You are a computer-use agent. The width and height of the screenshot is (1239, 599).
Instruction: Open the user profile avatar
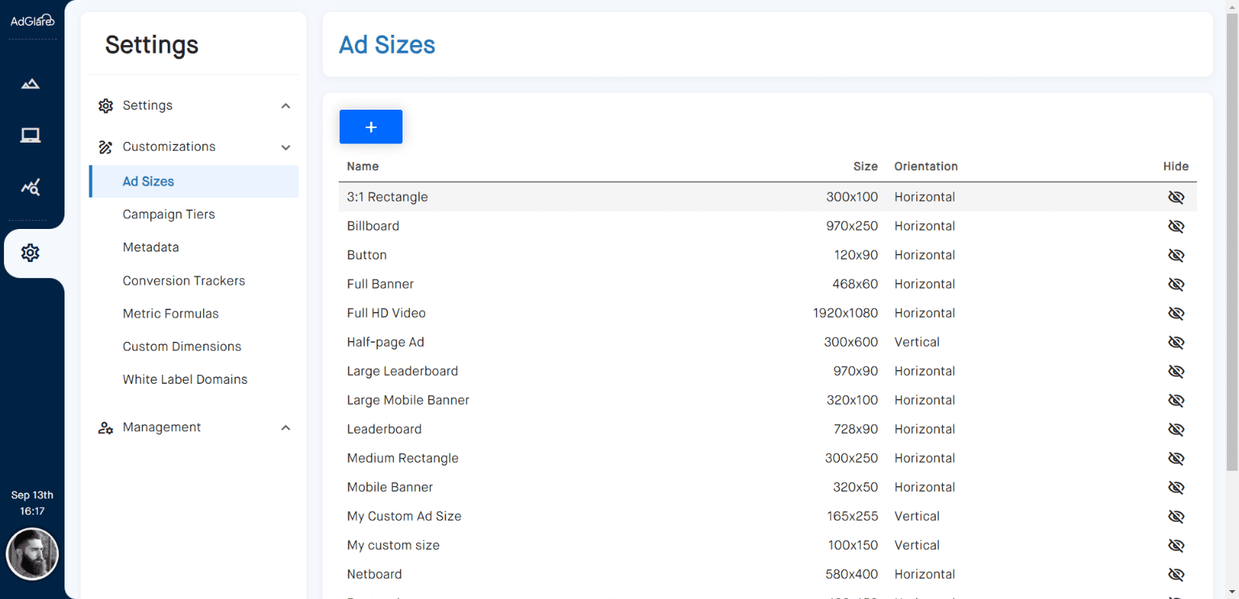[x=32, y=554]
